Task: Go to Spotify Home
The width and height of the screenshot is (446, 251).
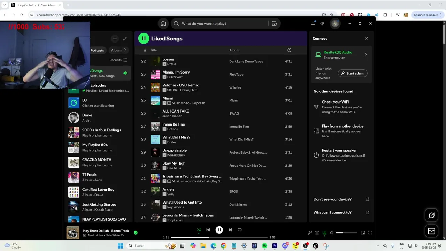Action: [163, 23]
